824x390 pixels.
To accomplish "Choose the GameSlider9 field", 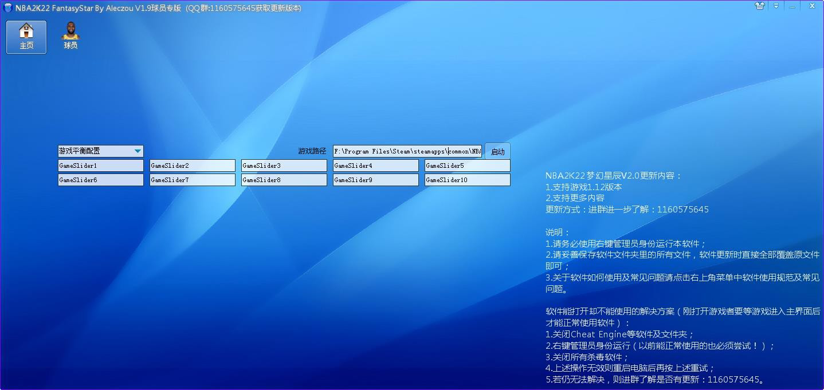I will click(375, 180).
